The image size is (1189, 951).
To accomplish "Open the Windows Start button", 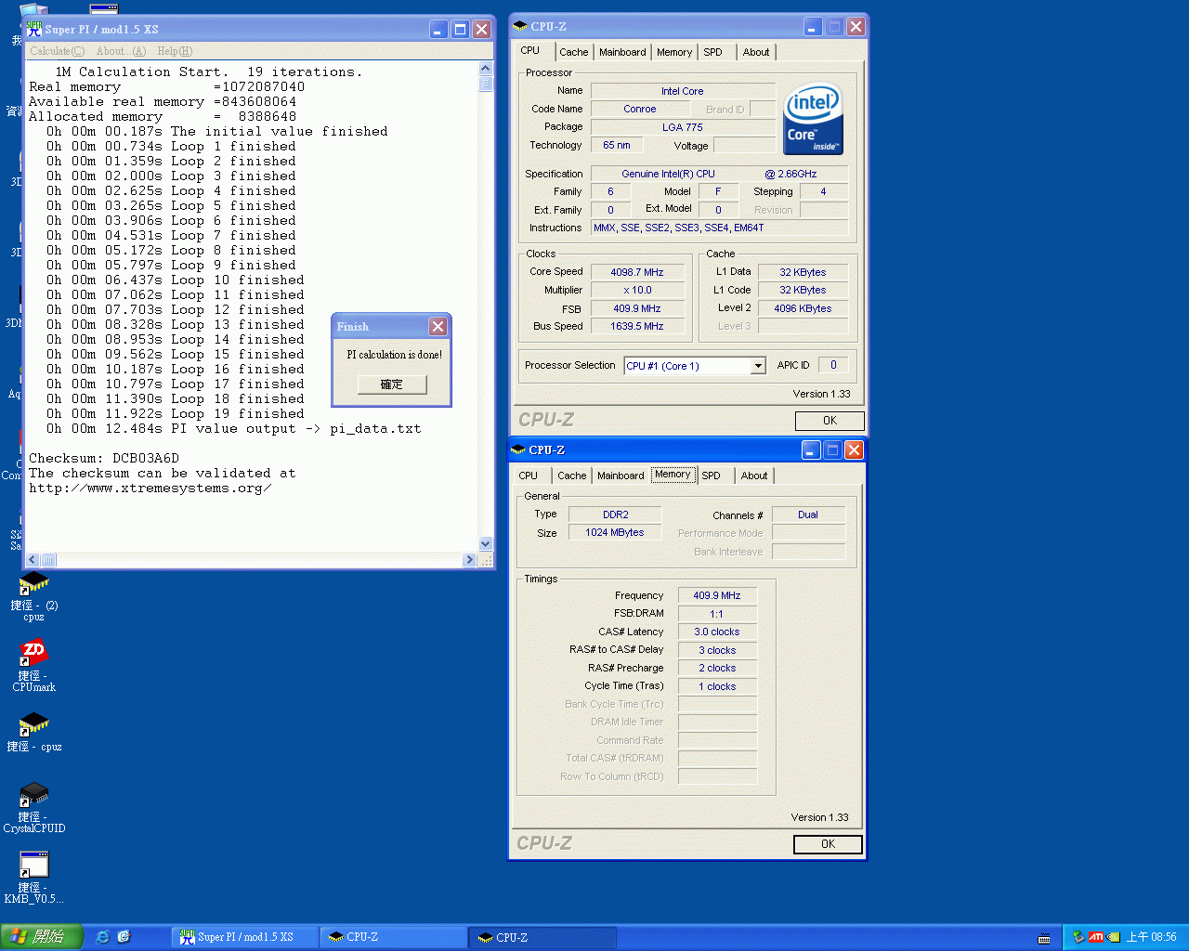I will pos(42,937).
